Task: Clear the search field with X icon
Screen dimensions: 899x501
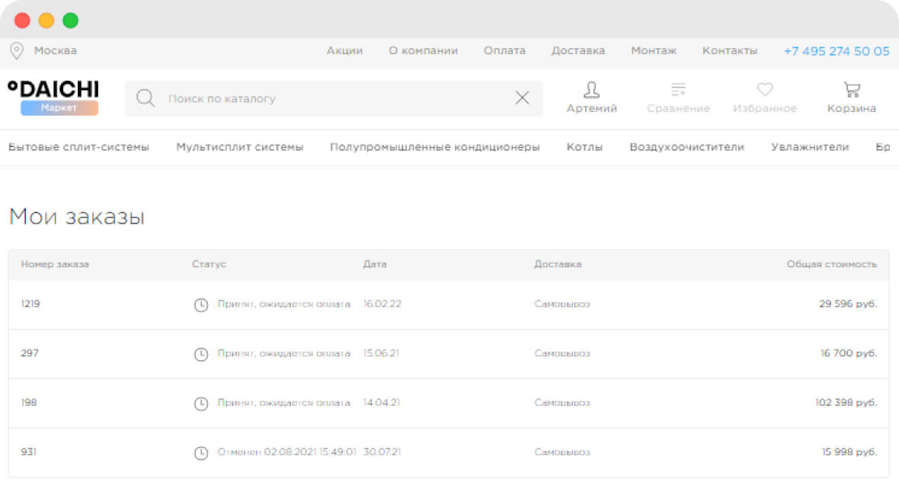Action: pos(522,98)
